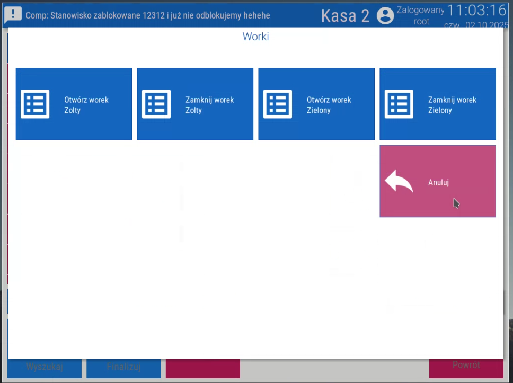Click list icon on Otwórz worek Zielony tile

pos(278,104)
